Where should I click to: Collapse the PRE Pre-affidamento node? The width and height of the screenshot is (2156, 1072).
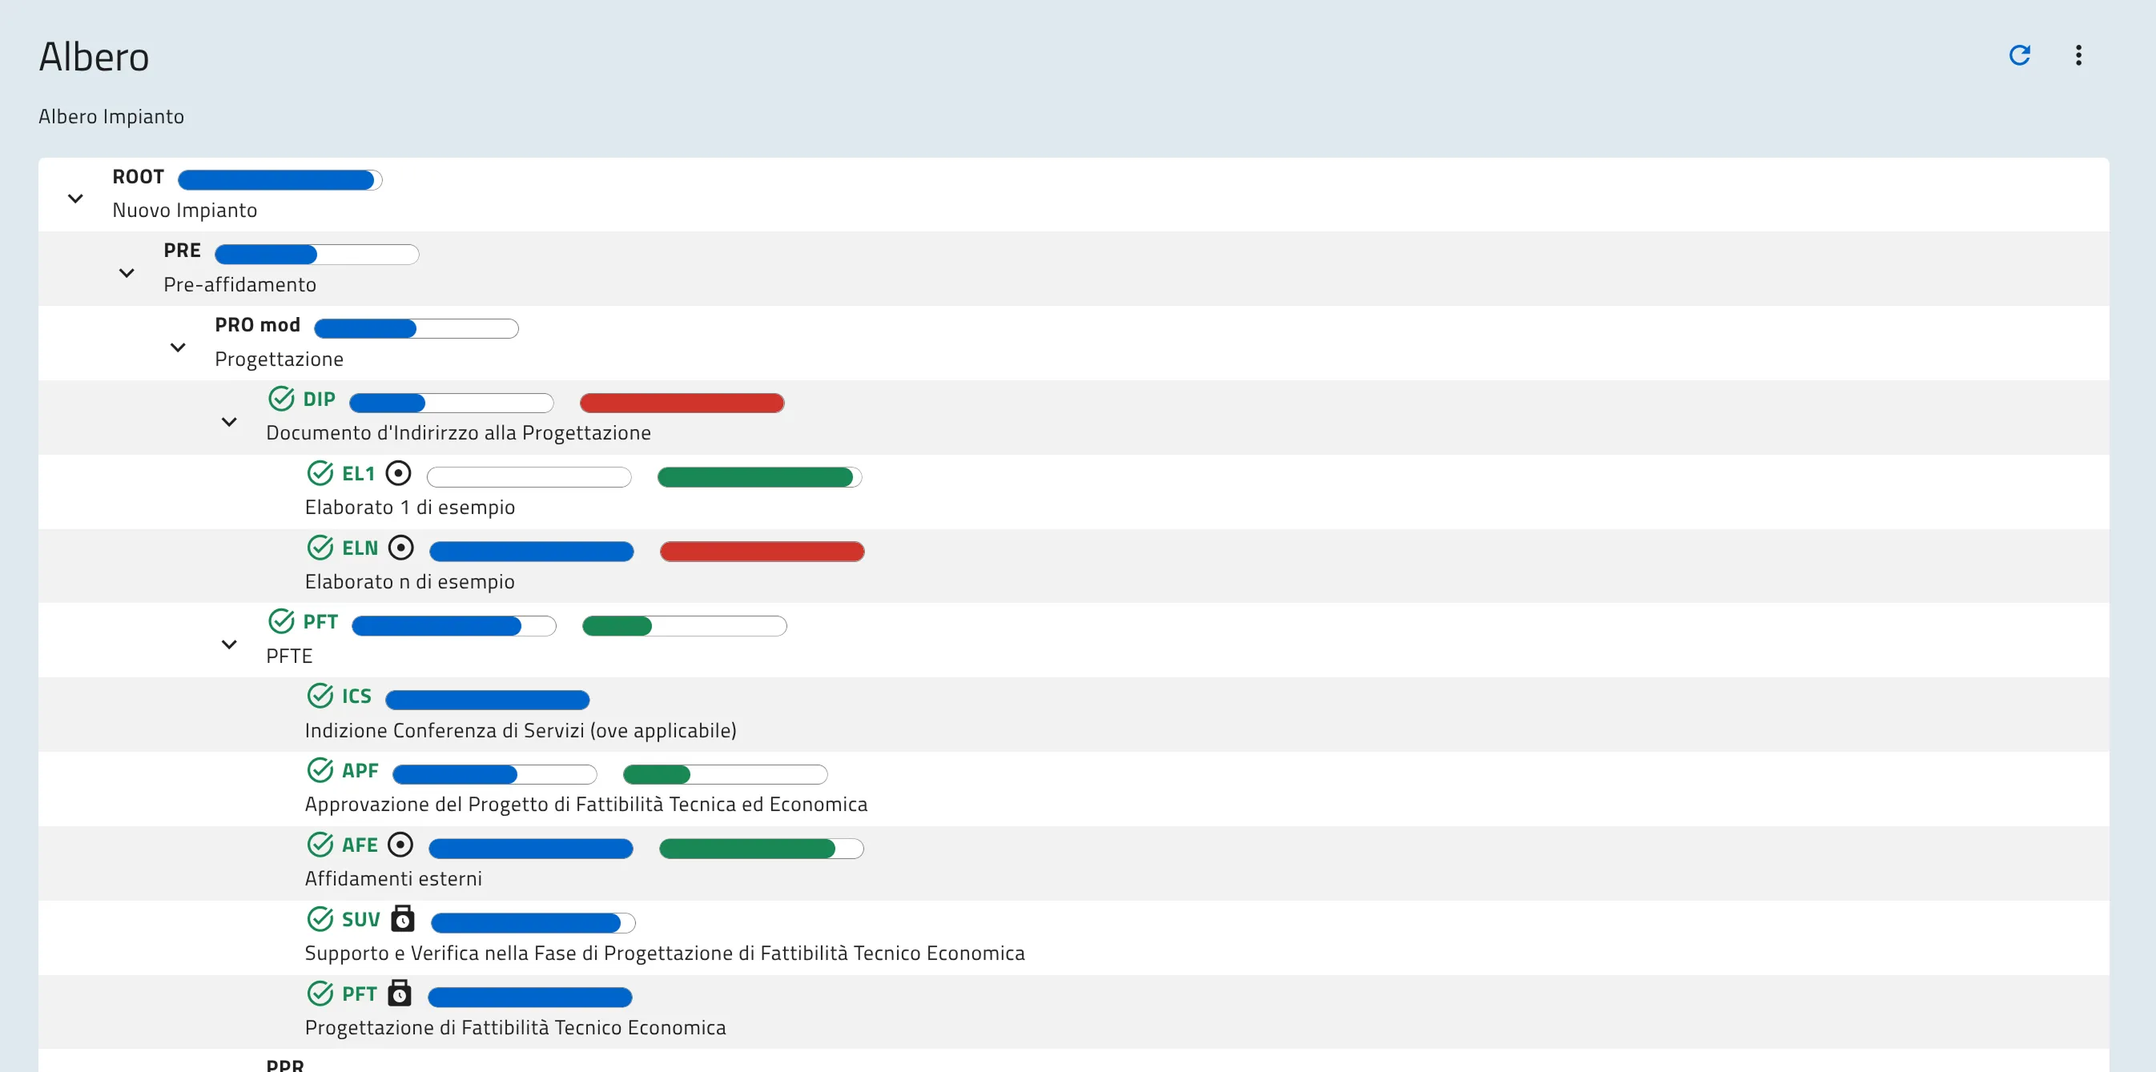point(127,274)
